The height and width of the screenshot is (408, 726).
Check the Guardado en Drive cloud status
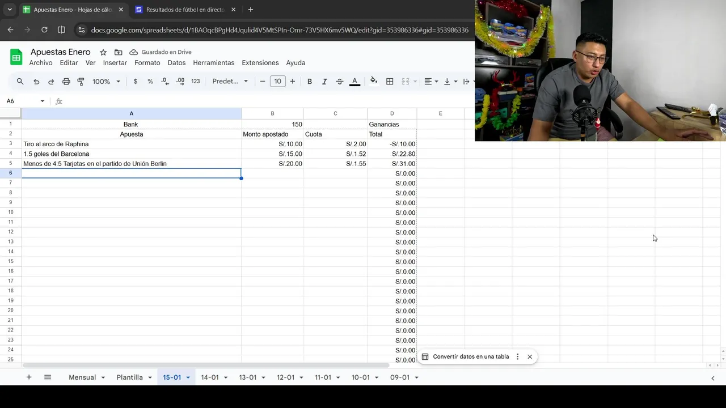click(161, 52)
